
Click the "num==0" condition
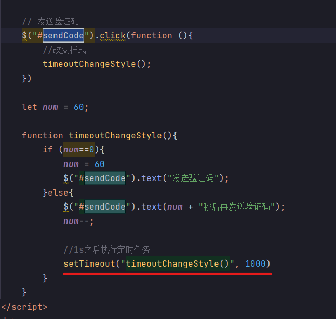pos(78,150)
